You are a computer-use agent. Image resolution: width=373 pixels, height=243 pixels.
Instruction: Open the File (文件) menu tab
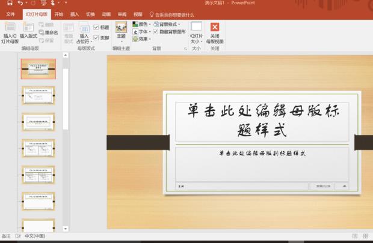pyautogui.click(x=10, y=14)
